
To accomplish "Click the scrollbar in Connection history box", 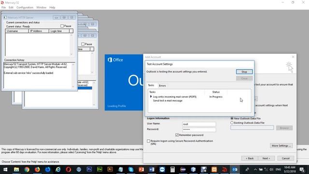I will tap(73, 75).
